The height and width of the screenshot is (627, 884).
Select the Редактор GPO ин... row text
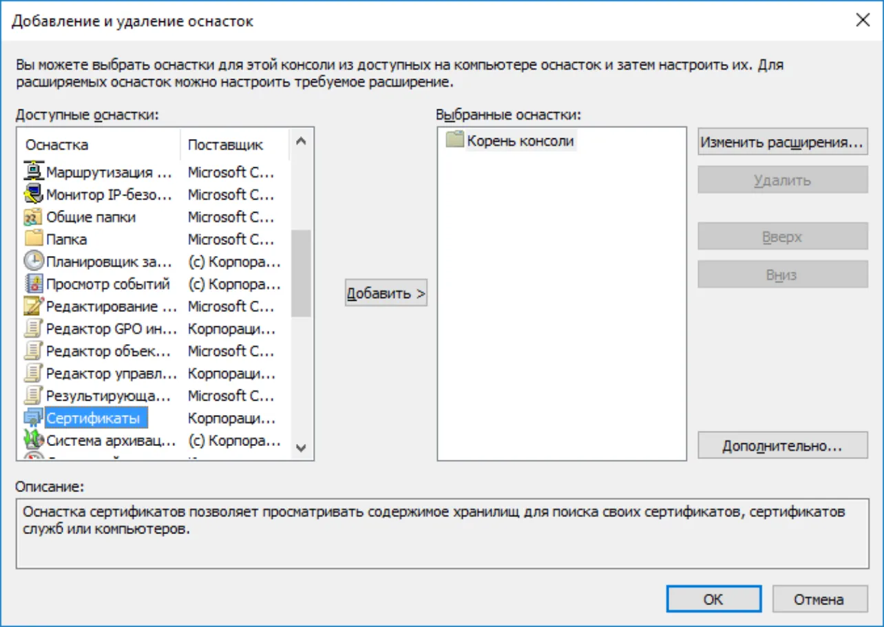tap(112, 328)
